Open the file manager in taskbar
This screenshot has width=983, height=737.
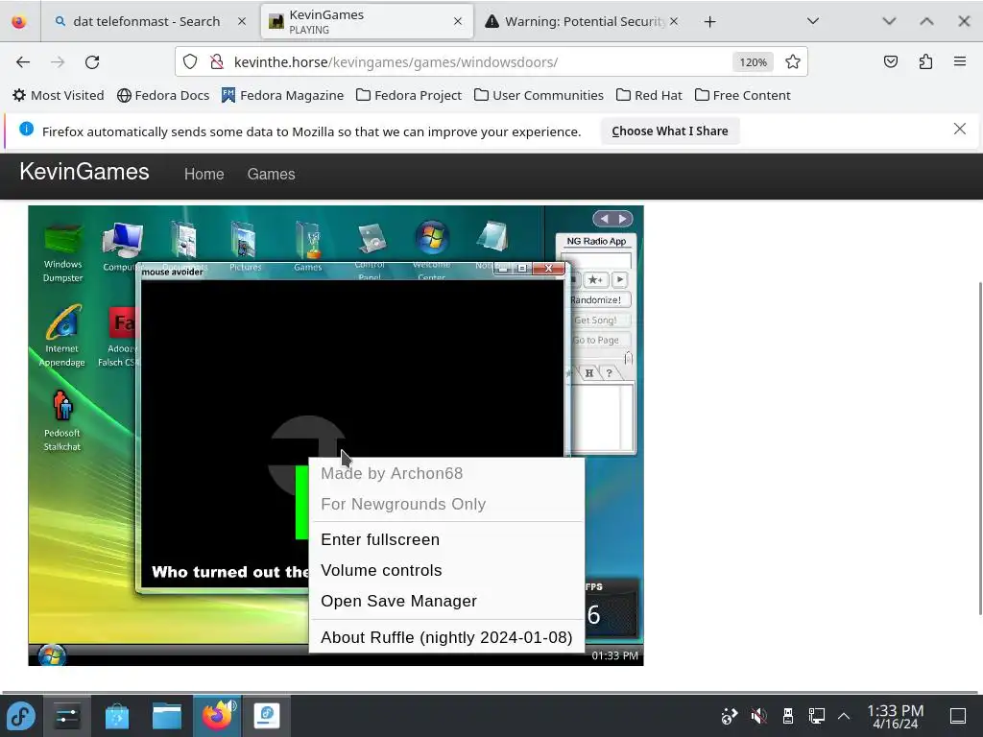[x=167, y=716]
